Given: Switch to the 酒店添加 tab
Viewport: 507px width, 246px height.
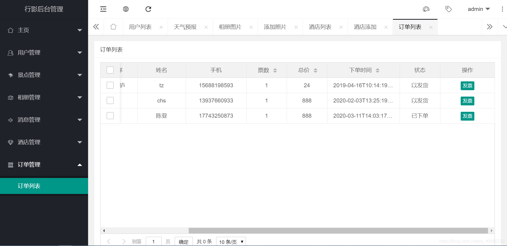Looking at the screenshot, I should point(365,27).
